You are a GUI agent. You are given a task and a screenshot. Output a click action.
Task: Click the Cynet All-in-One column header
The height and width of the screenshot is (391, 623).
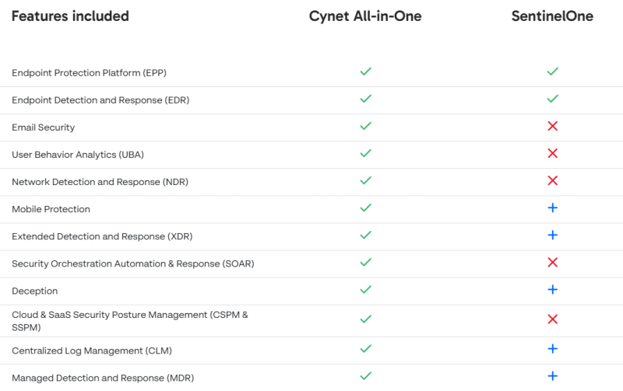tap(365, 16)
